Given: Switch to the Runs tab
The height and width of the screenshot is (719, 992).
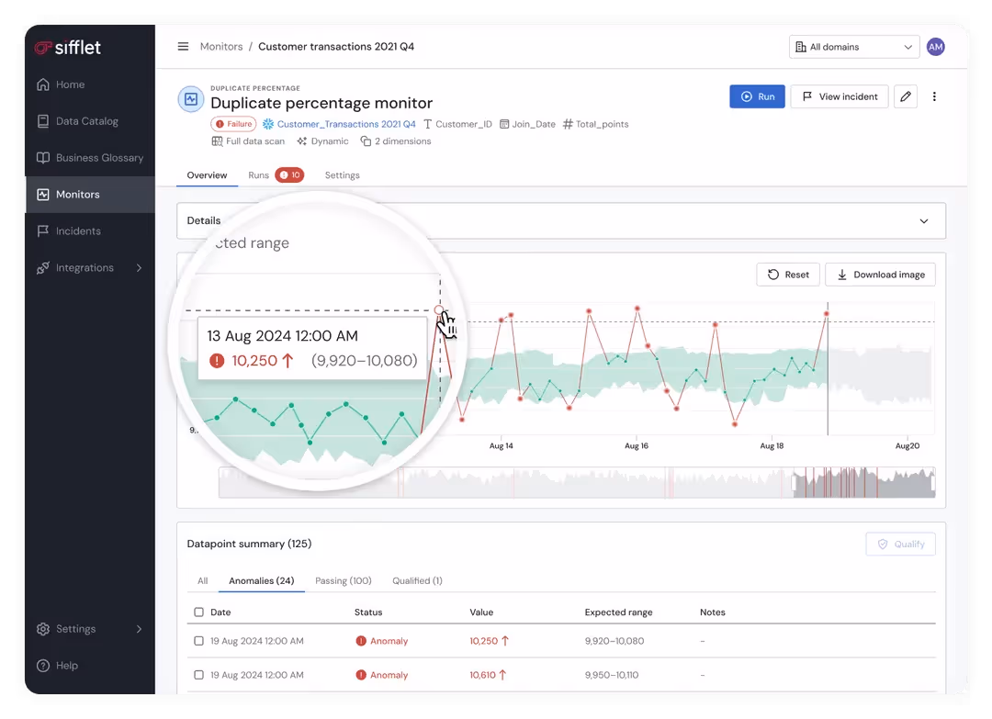Looking at the screenshot, I should coord(258,175).
